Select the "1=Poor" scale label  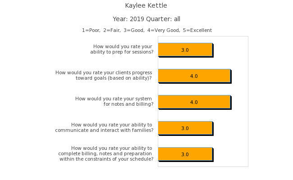pyautogui.click(x=91, y=31)
